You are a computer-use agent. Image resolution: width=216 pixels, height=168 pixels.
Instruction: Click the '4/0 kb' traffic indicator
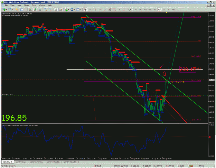tap(201, 166)
